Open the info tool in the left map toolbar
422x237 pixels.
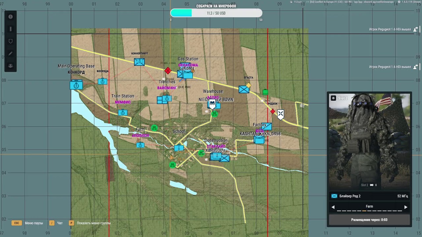click(11, 17)
